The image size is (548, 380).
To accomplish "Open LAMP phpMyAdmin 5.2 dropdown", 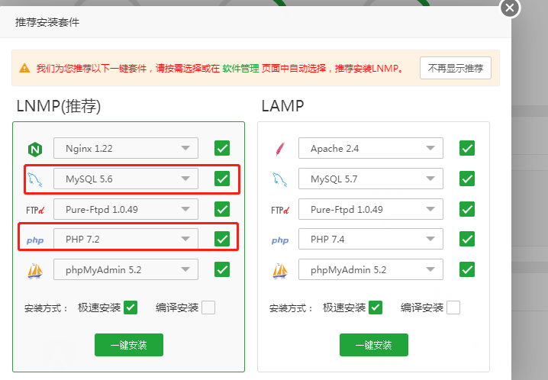I will pyautogui.click(x=371, y=269).
